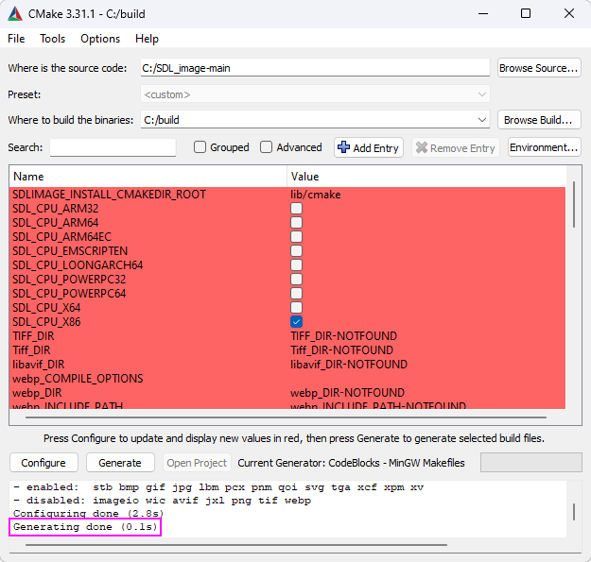Click the Generate button
This screenshot has height=562, width=591.
[x=120, y=462]
